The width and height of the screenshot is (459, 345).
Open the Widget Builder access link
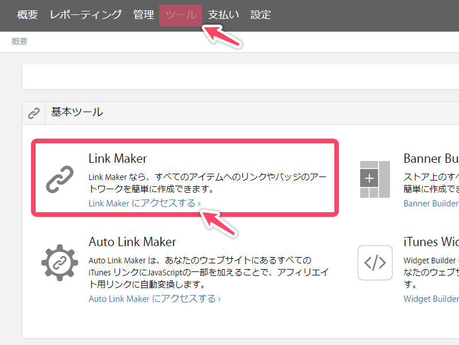pos(431,298)
